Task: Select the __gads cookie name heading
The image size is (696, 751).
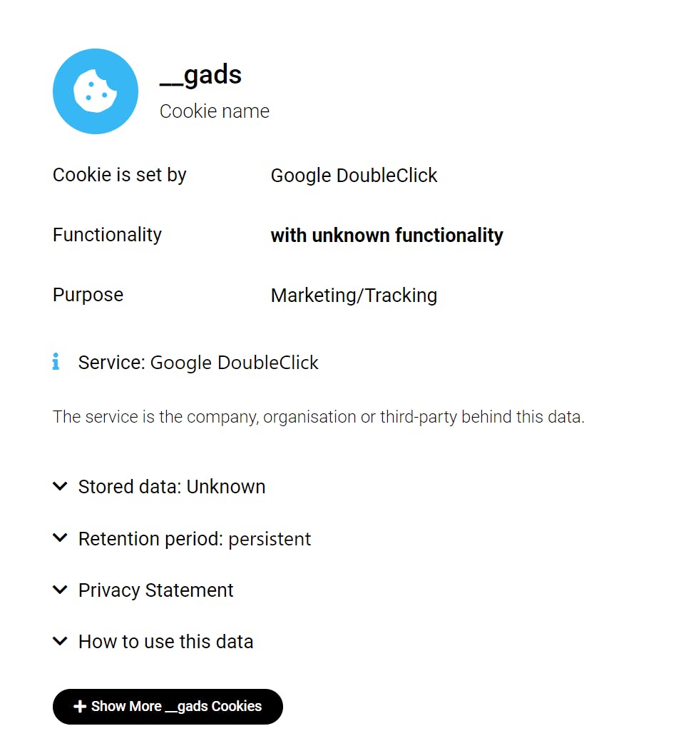Action: pos(201,75)
